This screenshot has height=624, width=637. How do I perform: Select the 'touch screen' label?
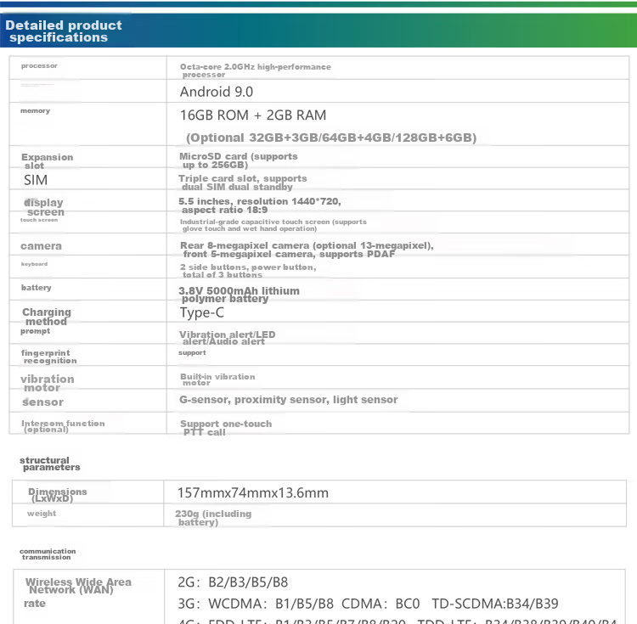click(39, 220)
